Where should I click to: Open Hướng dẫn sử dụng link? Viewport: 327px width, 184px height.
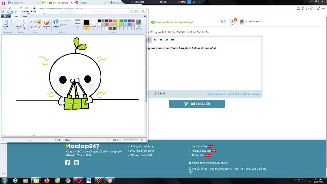click(x=141, y=146)
